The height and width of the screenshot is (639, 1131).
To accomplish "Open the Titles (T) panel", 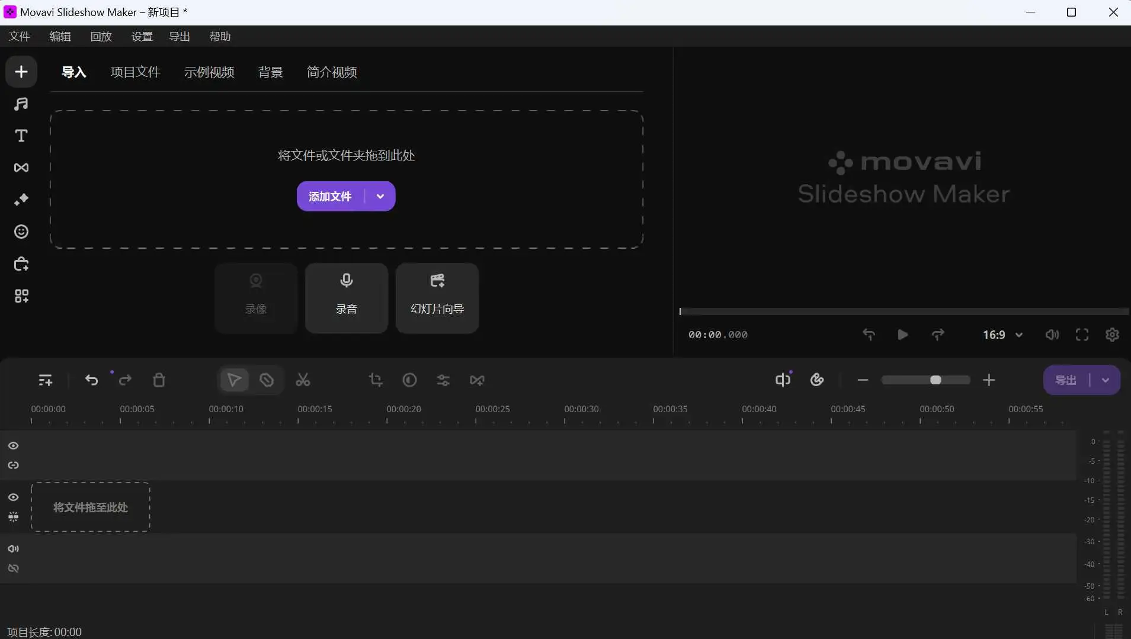I will (21, 136).
